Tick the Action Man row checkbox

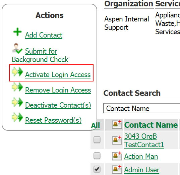click(x=97, y=156)
